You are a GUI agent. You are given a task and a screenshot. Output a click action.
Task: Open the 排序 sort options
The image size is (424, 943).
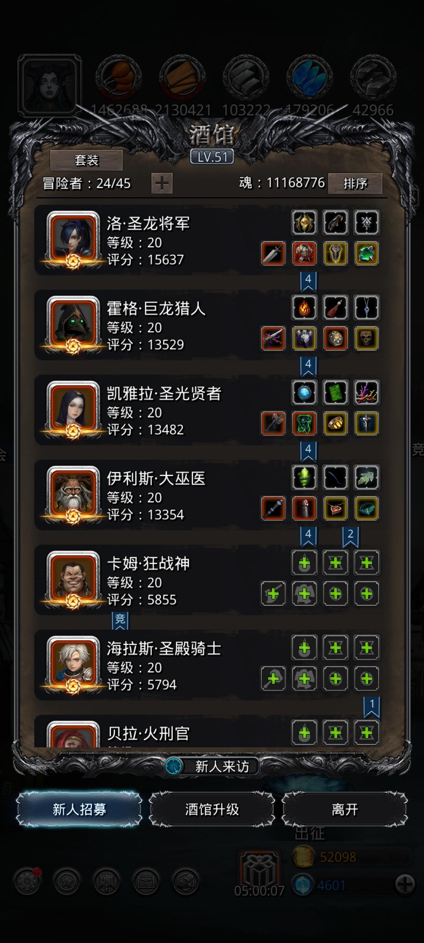coord(355,183)
